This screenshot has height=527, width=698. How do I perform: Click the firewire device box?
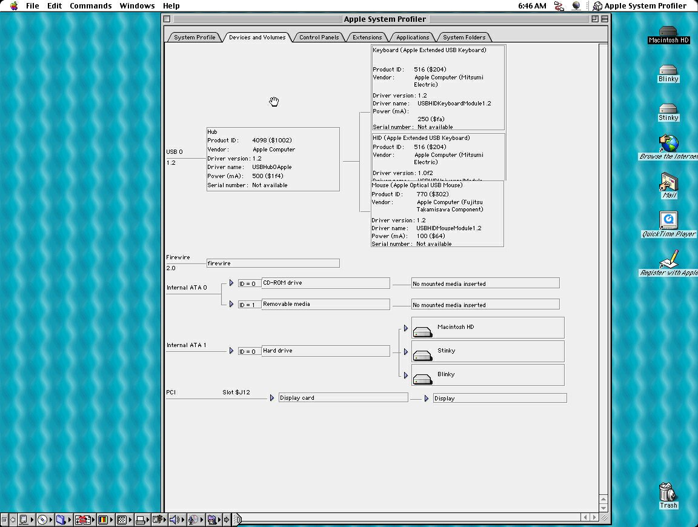coord(273,263)
